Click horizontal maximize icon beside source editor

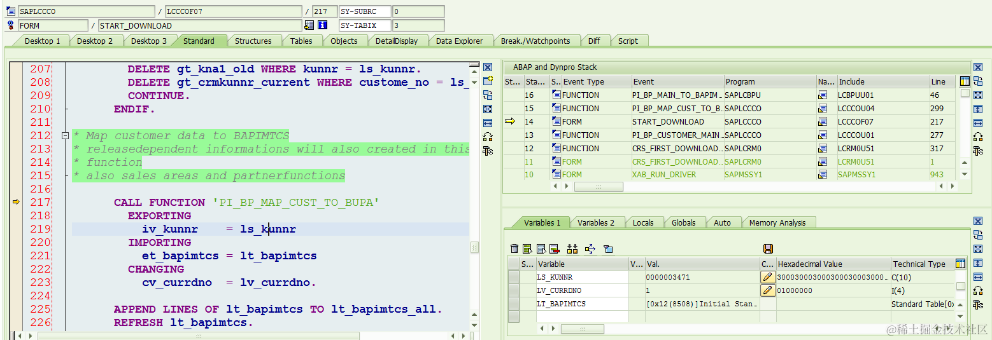[x=488, y=123]
